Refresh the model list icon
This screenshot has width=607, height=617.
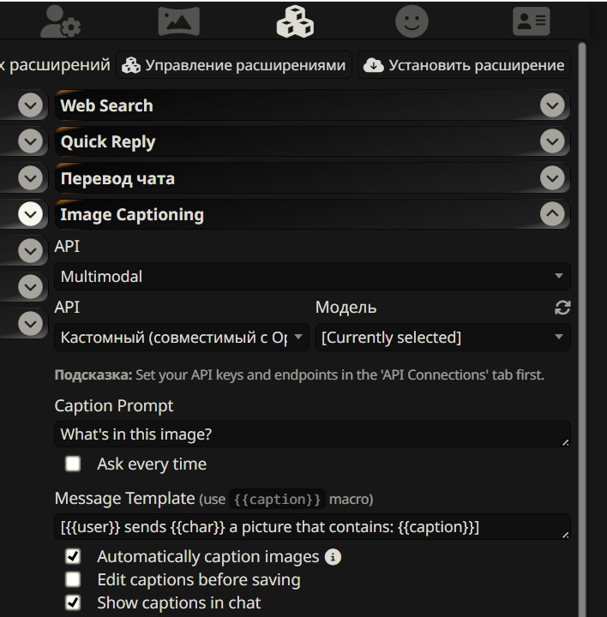(x=562, y=308)
